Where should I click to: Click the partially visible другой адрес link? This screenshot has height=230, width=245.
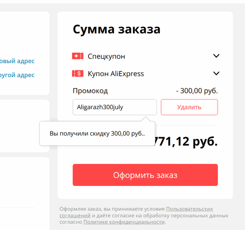(x=17, y=75)
